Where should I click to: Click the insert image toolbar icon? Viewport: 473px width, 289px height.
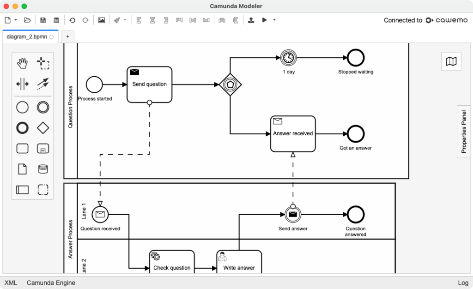101,20
